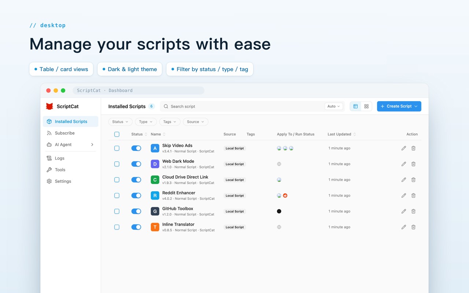The width and height of the screenshot is (469, 293).
Task: Click the installed scripts count badge 6
Action: click(151, 106)
